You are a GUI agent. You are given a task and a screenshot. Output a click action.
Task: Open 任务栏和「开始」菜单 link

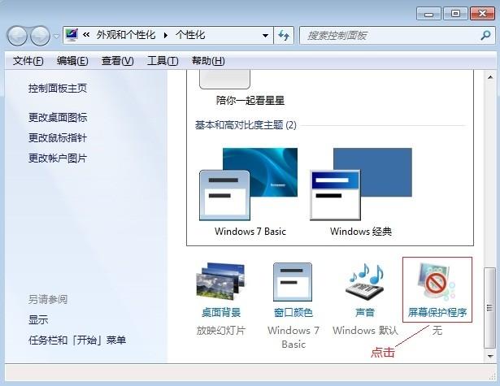pos(77,340)
